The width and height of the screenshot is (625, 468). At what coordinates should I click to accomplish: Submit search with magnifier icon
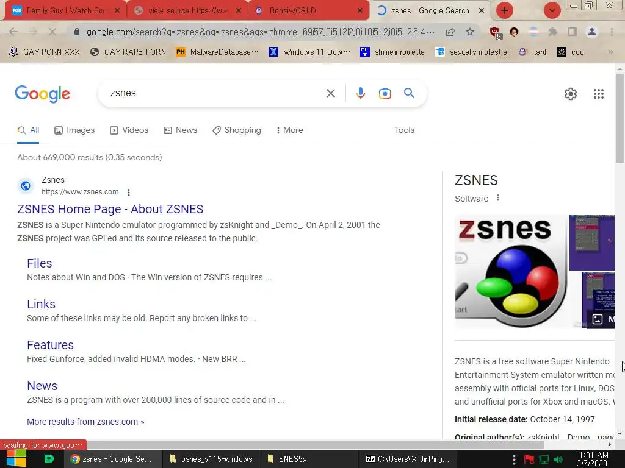409,93
